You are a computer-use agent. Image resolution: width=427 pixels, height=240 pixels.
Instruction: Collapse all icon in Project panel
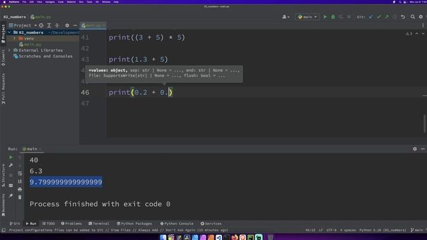[57, 25]
